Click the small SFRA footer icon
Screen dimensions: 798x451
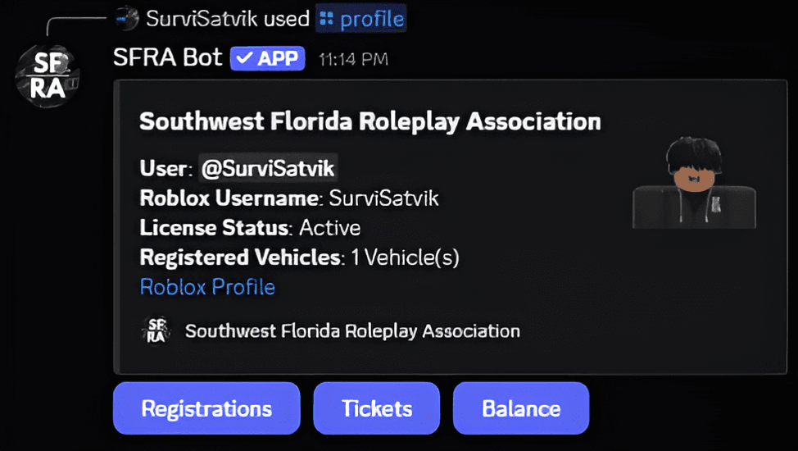tap(156, 330)
